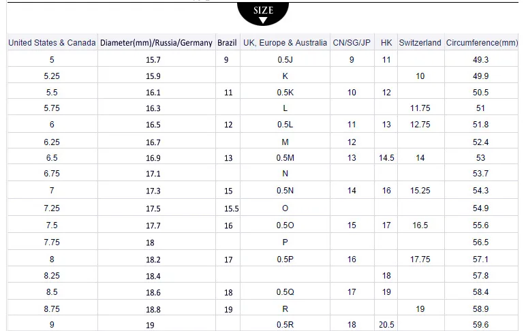526x331 pixels.
Task: Click UK size 0.5Q cell
Action: pos(285,291)
